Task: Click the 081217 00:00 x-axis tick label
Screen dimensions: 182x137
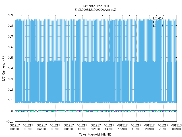Action: pos(15,127)
